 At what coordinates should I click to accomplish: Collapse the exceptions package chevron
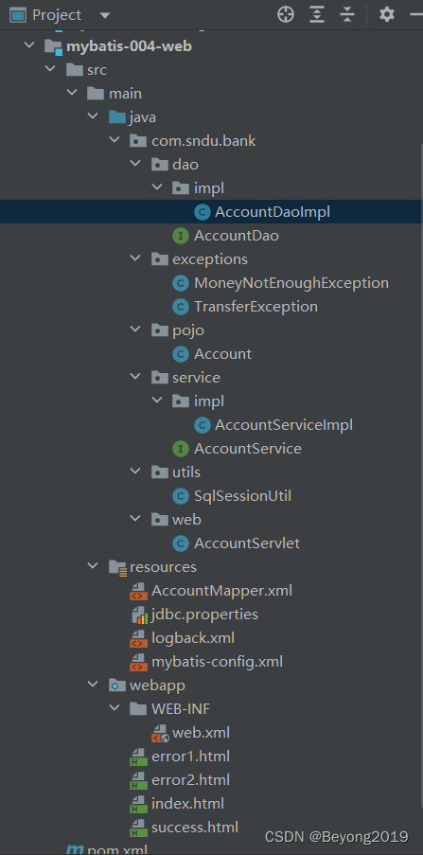click(135, 258)
